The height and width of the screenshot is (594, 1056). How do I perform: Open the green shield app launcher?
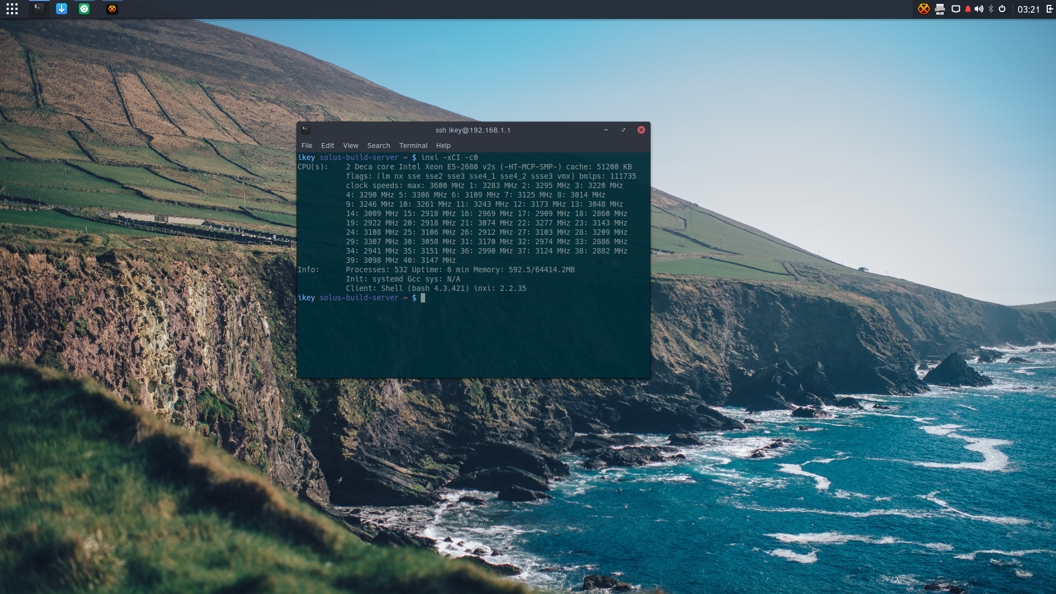[x=84, y=9]
